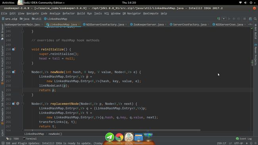The image size is (258, 145).
Task: Click the LinkedHashMap breadcrumb at editor bottom
Action: [x=34, y=134]
